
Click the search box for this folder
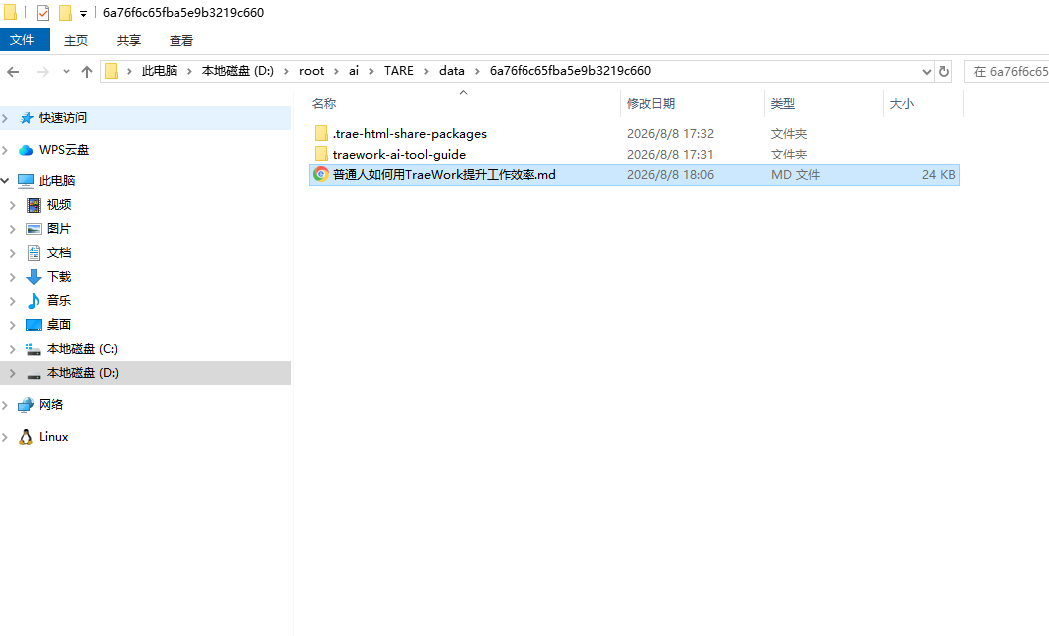tap(1007, 71)
